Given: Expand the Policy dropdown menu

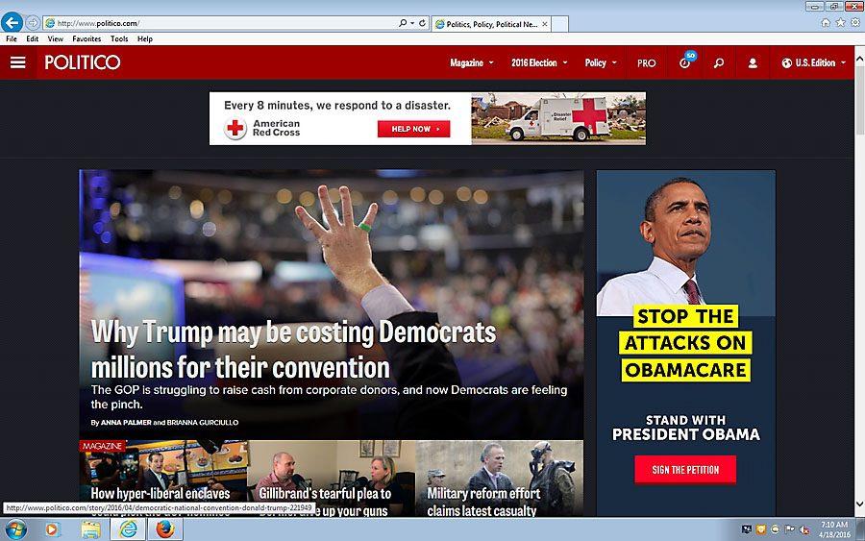Looking at the screenshot, I should tap(601, 62).
